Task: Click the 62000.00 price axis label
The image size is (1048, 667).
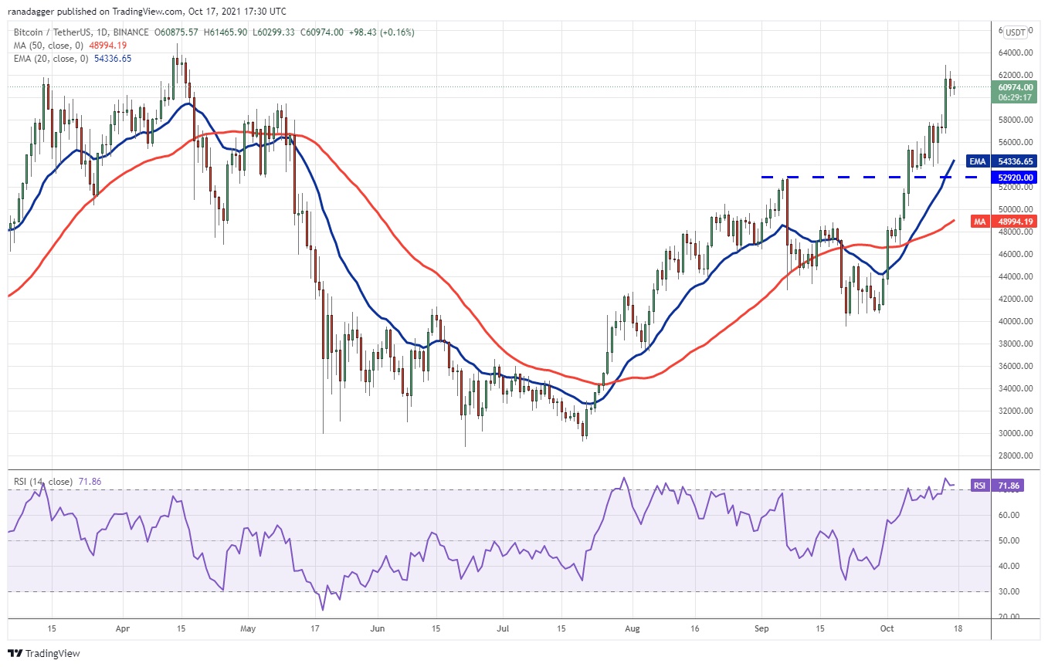Action: 1015,75
